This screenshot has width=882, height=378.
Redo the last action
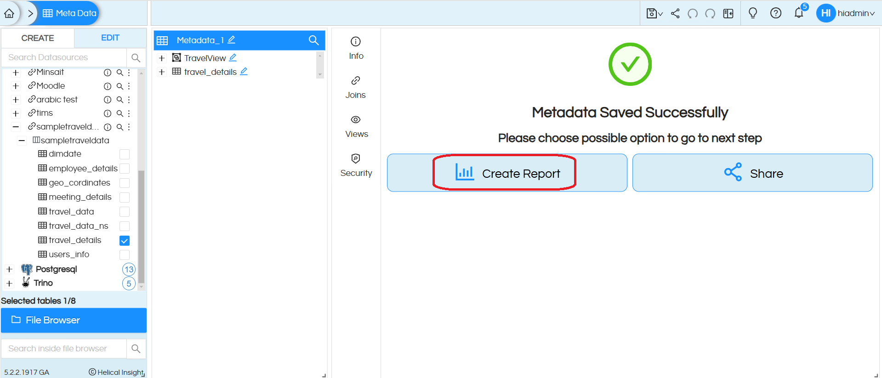(x=710, y=13)
